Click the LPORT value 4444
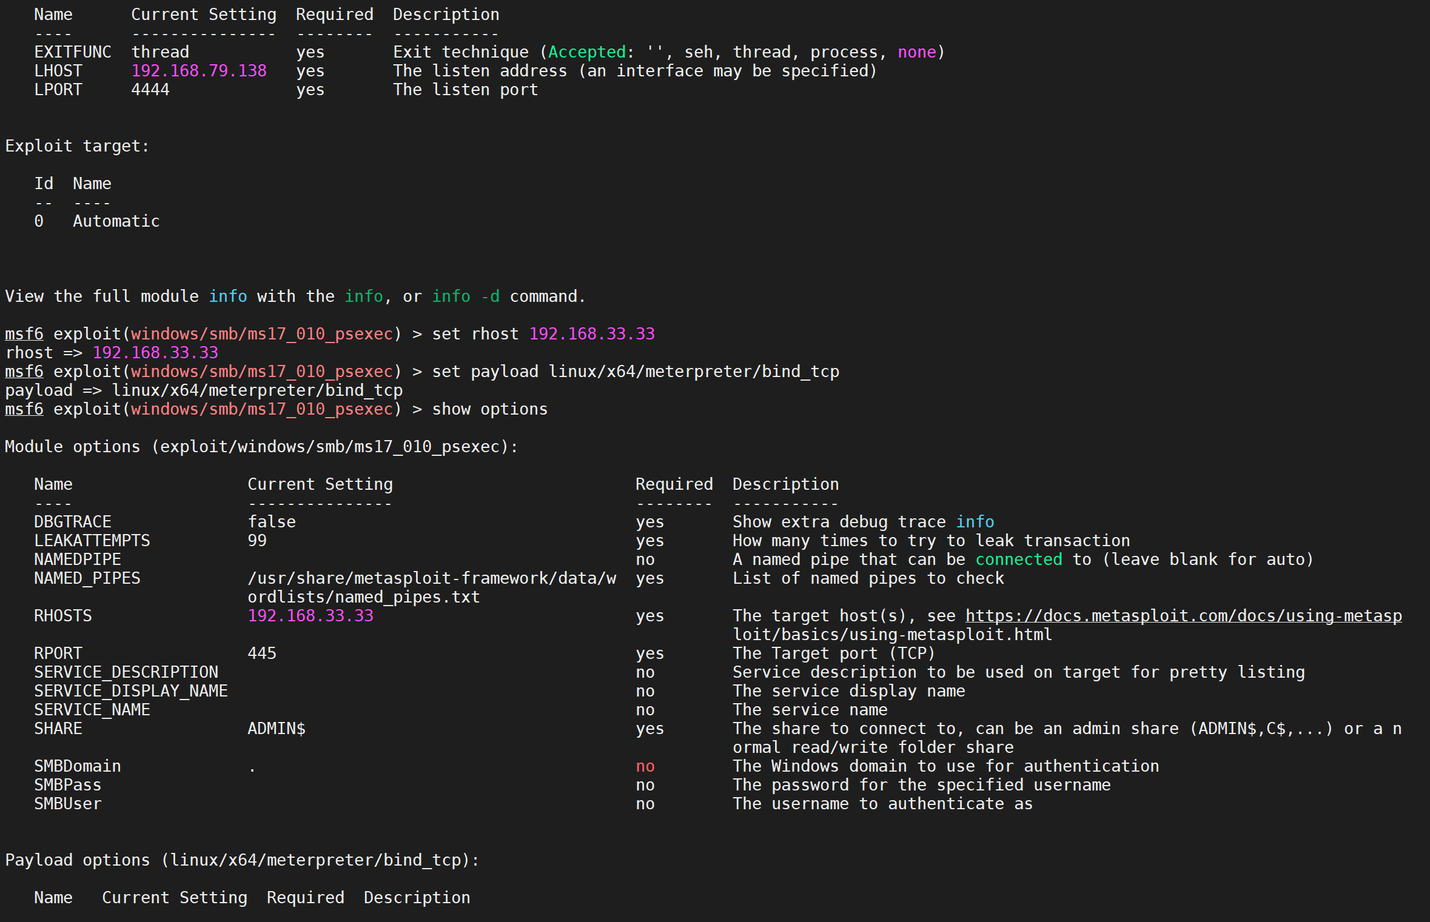 click(x=150, y=90)
